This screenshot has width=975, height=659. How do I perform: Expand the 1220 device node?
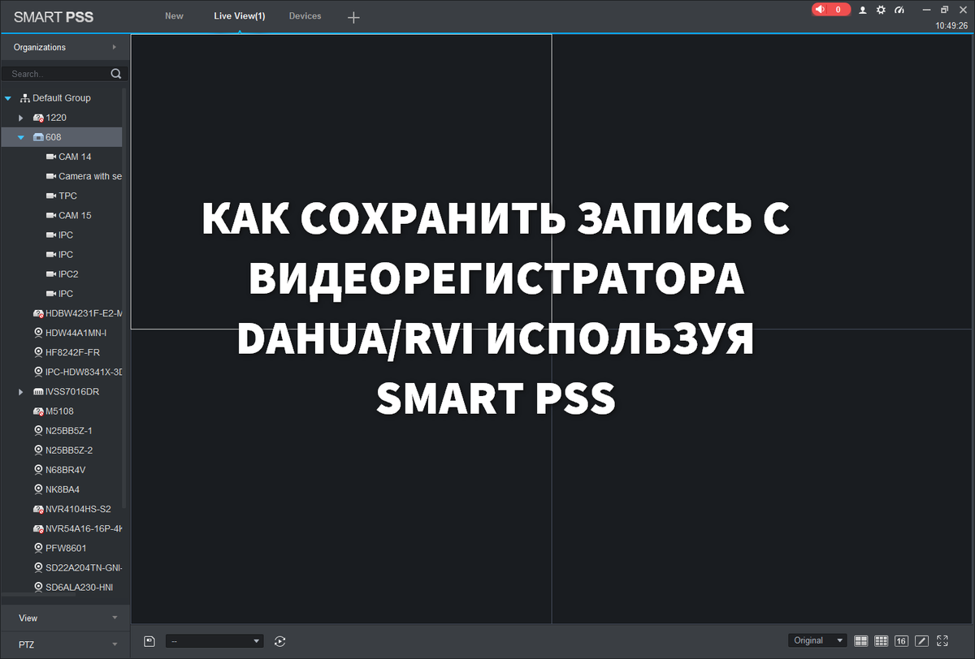(22, 118)
